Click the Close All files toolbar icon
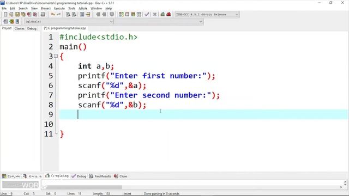This screenshot has height=196, width=349. 35,15
